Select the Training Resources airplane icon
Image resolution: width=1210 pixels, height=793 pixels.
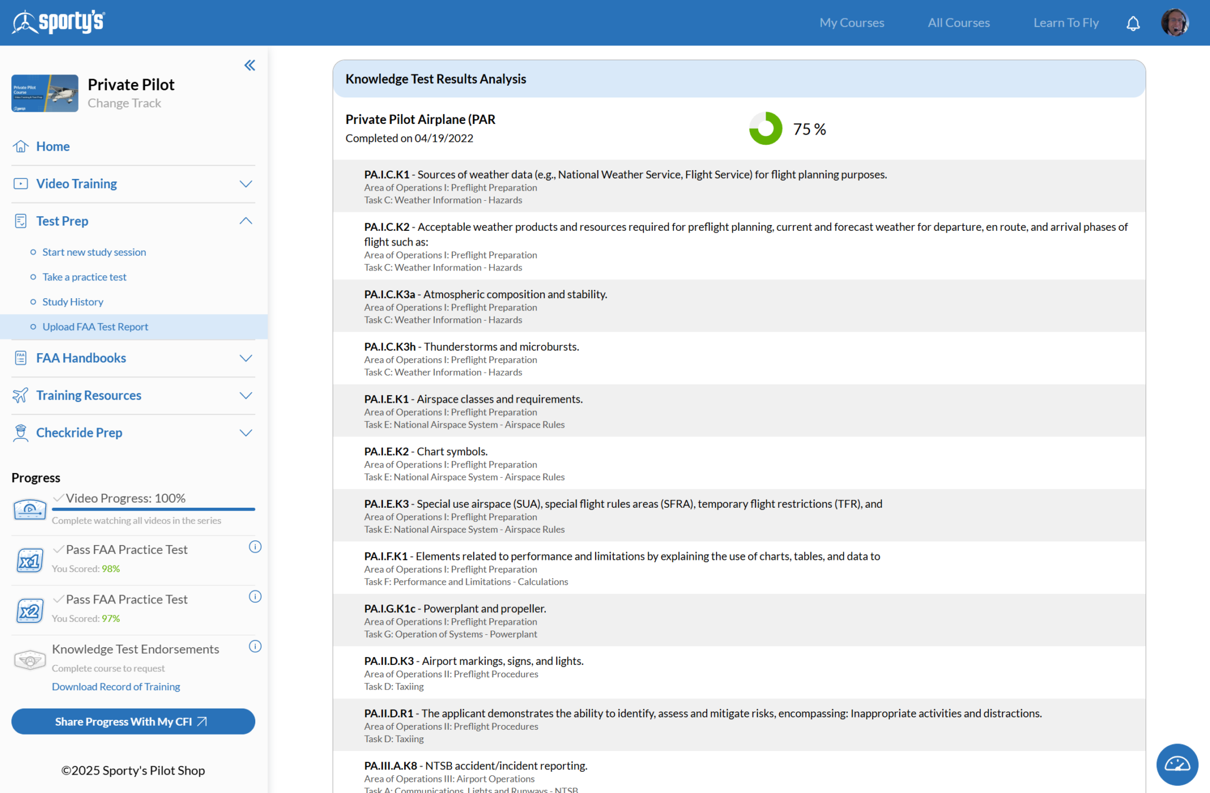click(x=21, y=395)
